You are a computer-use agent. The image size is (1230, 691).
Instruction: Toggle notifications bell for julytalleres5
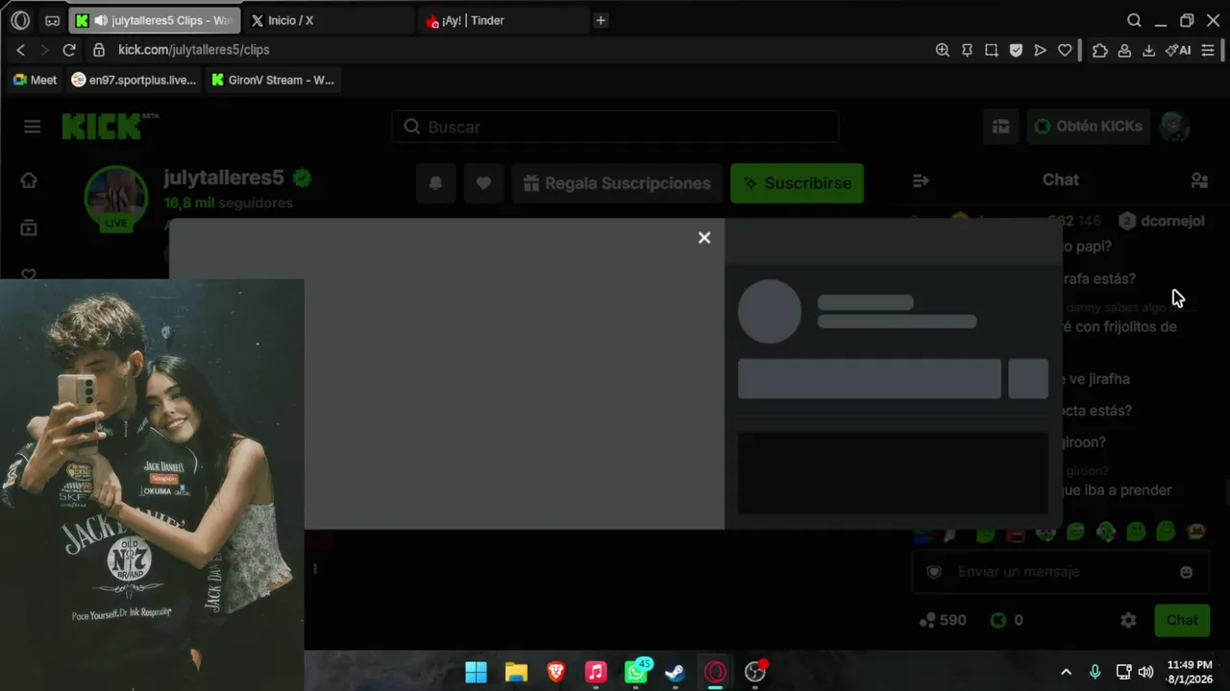click(x=435, y=183)
